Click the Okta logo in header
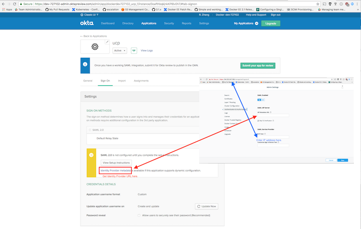Viewport: 361px width, 229px height. [x=86, y=23]
